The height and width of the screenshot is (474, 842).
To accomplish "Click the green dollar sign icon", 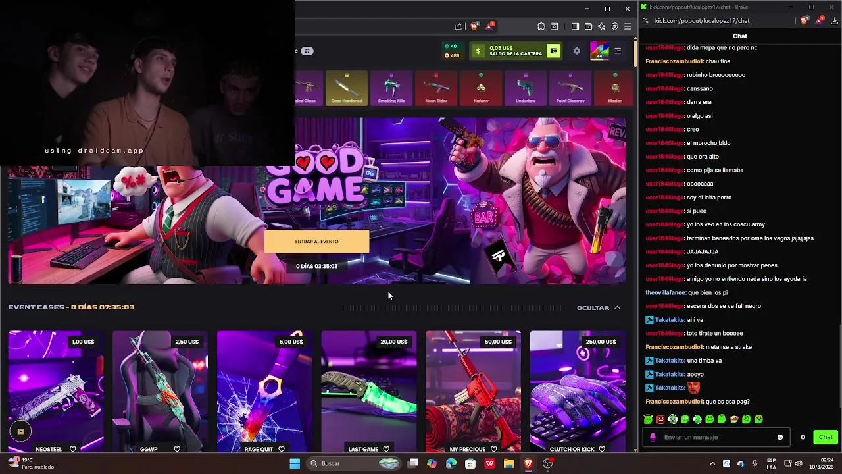I will [478, 51].
